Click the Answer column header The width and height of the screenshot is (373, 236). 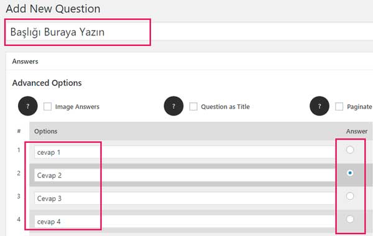pyautogui.click(x=357, y=131)
